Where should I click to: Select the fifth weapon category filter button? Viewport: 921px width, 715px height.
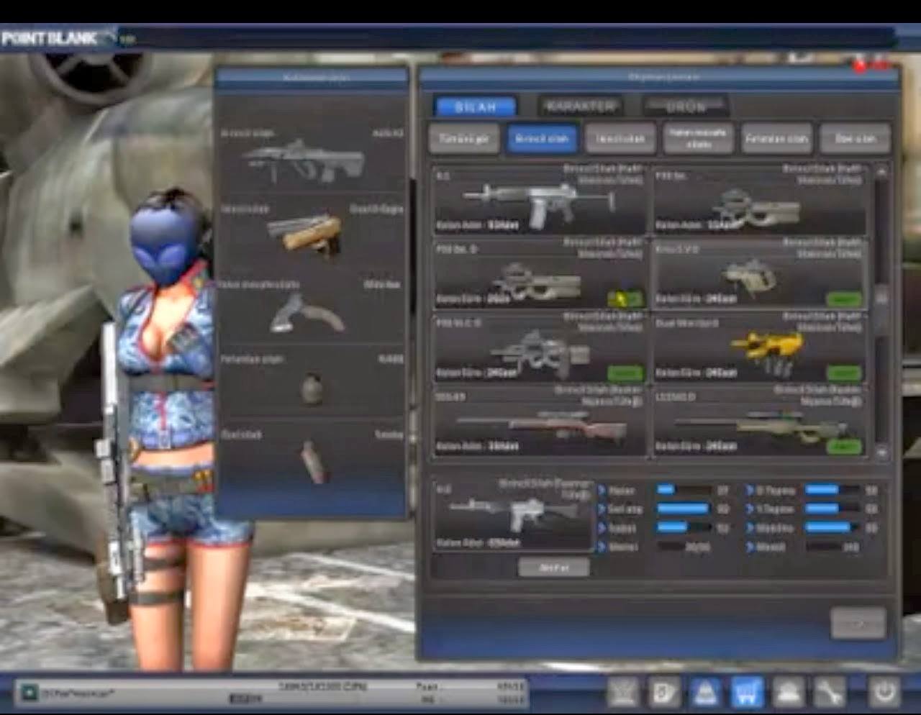coord(776,139)
